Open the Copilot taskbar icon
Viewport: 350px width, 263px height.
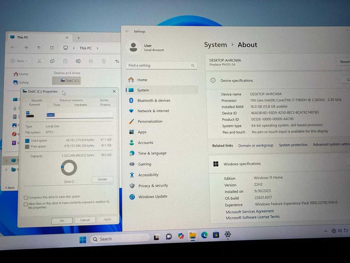click(180, 236)
